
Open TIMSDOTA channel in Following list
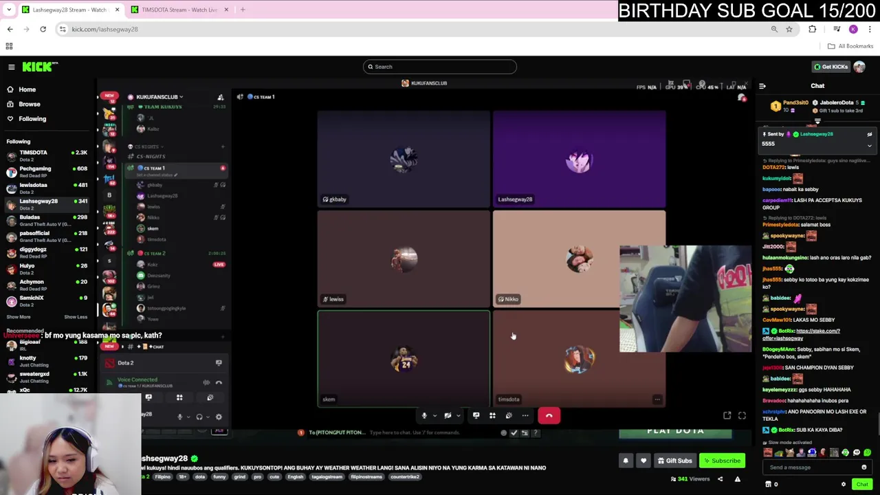(x=47, y=155)
